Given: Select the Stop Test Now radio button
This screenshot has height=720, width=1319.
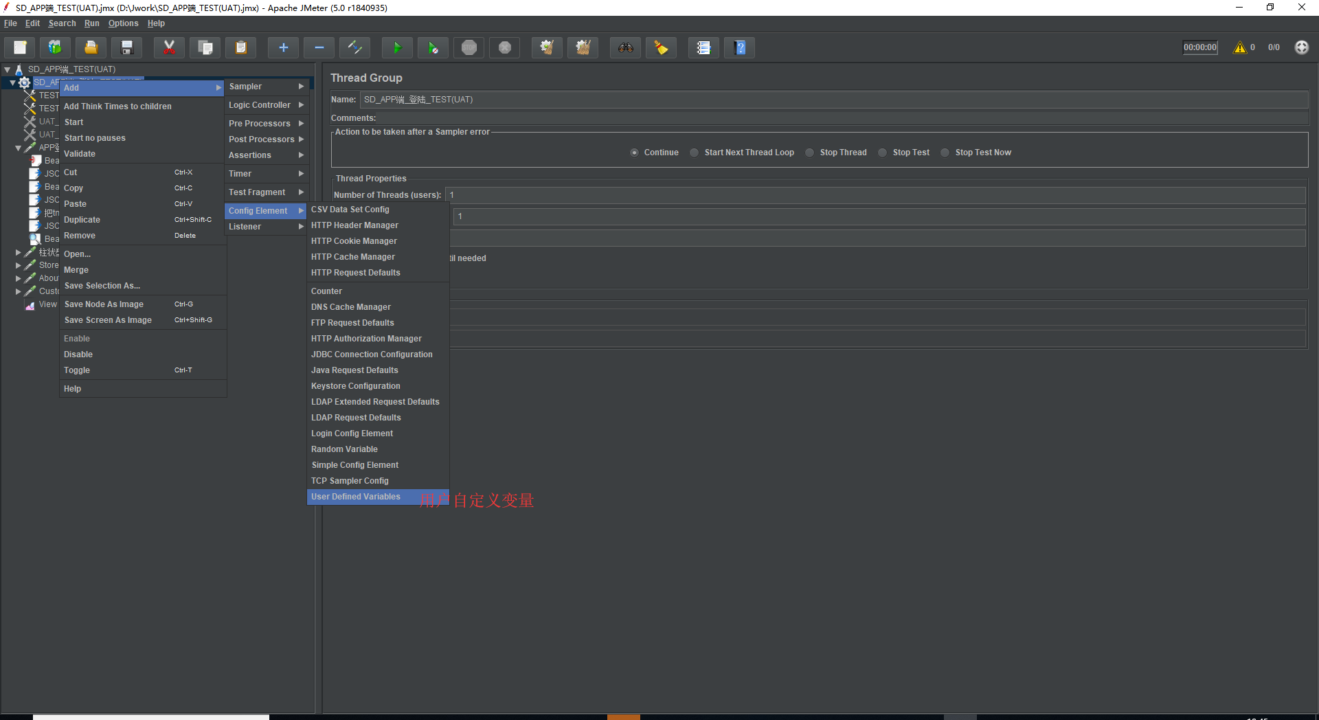Looking at the screenshot, I should click(945, 153).
